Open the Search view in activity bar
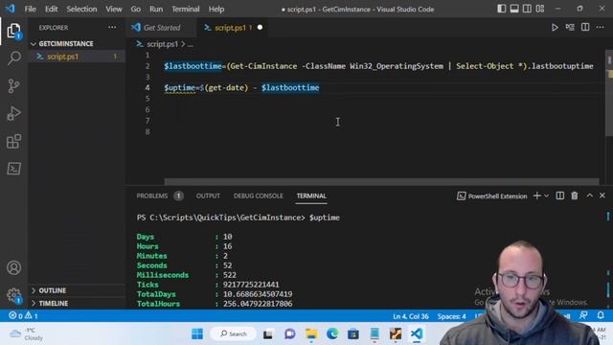 (x=13, y=57)
